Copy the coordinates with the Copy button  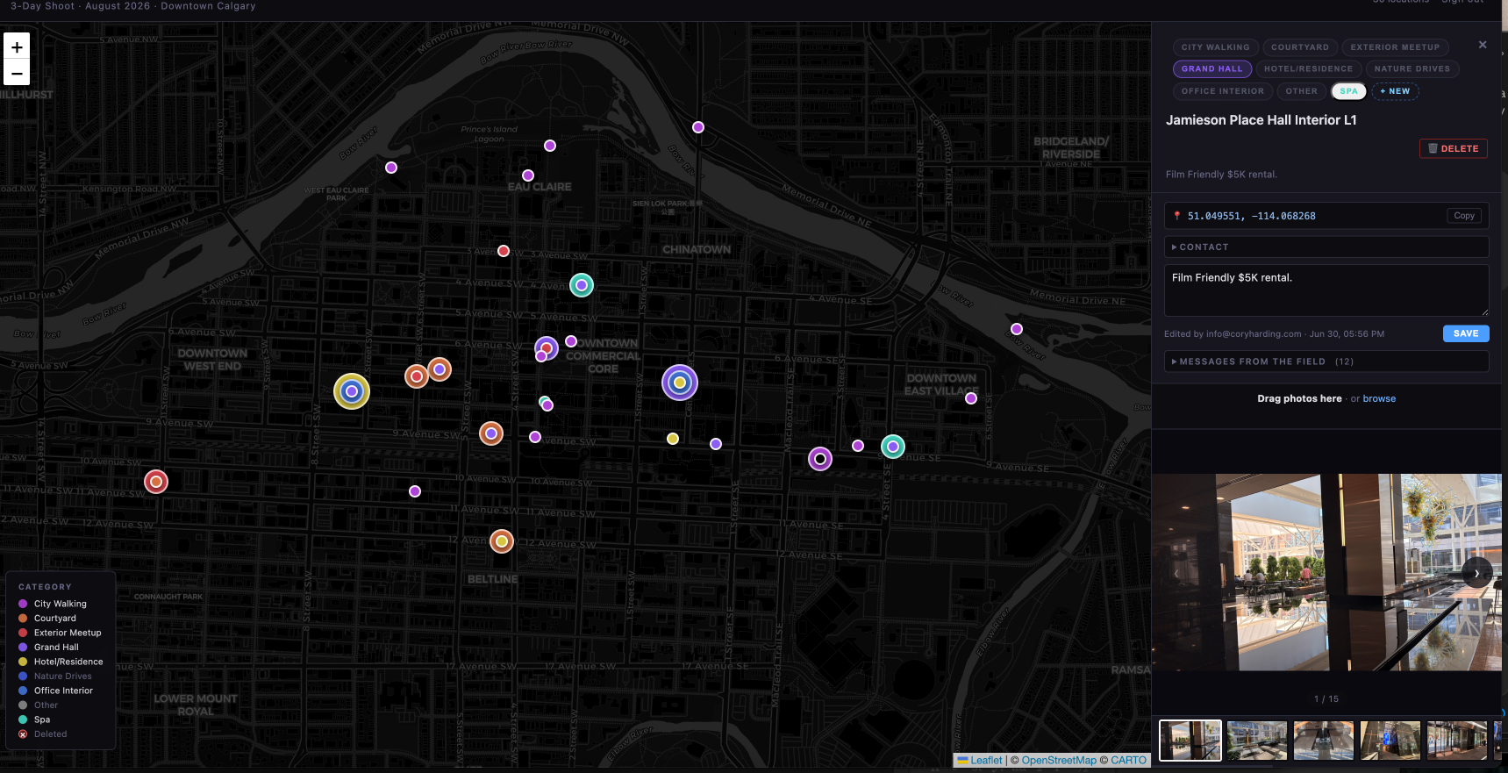[1464, 216]
